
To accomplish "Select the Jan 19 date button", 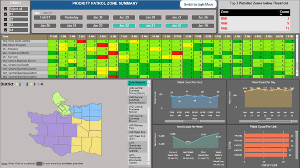I will (x=203, y=25).
